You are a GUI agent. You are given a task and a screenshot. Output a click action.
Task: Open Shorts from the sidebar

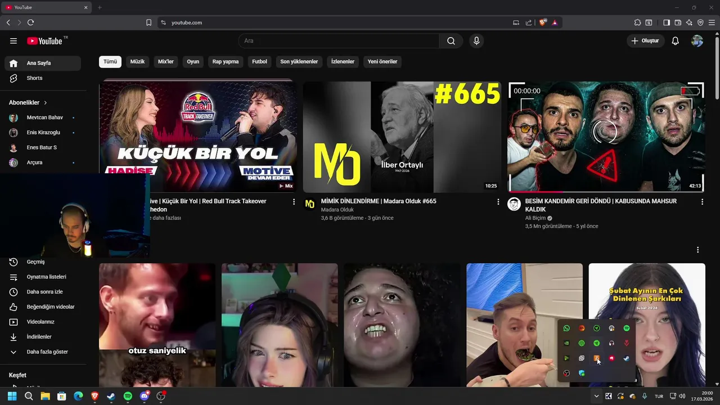coord(43,78)
